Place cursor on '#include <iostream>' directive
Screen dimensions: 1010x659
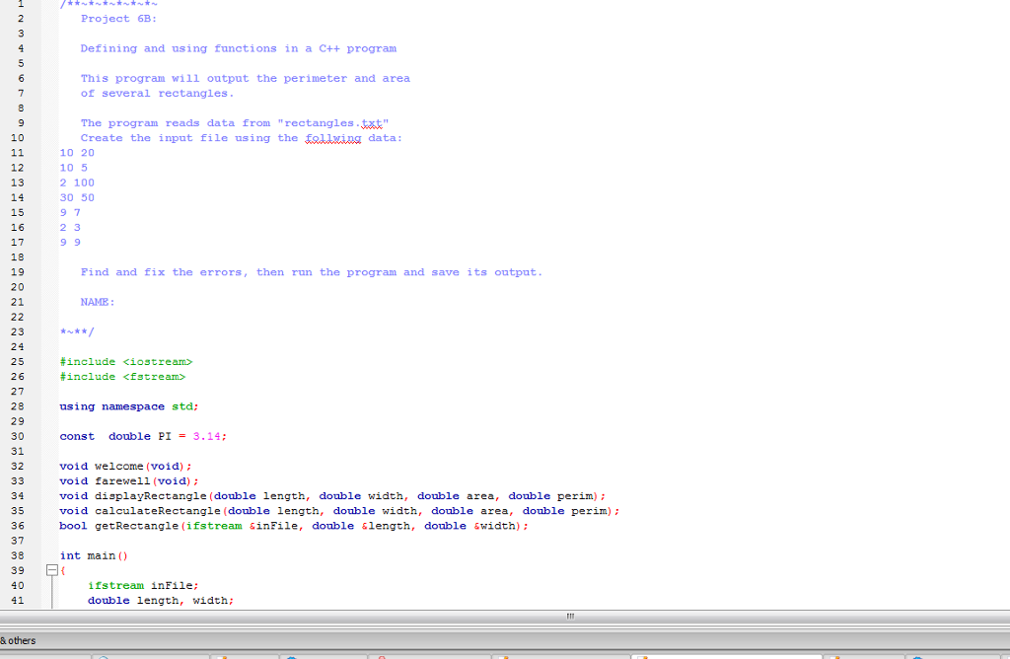pyautogui.click(x=124, y=361)
